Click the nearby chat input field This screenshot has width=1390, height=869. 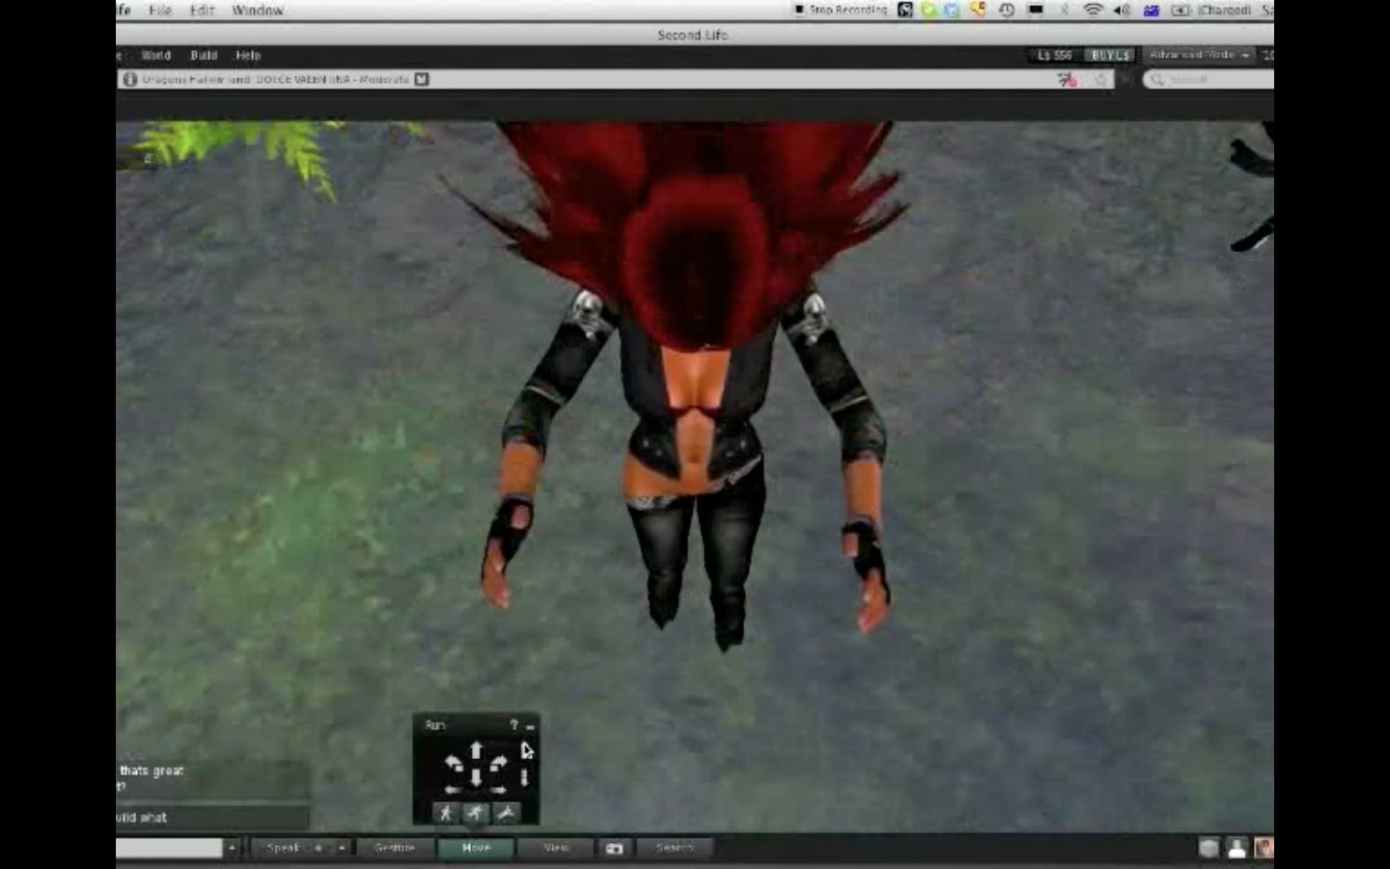click(169, 848)
